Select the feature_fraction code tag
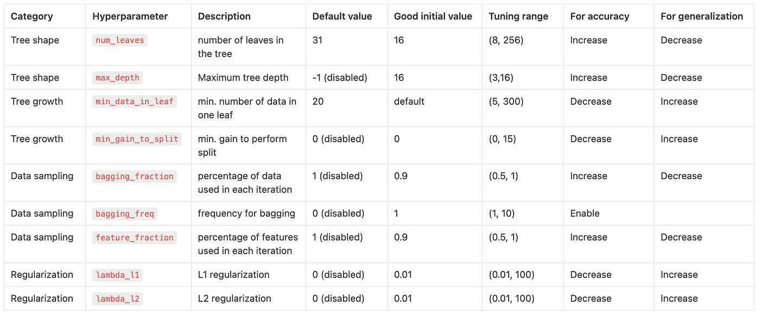The width and height of the screenshot is (760, 316). 135,237
